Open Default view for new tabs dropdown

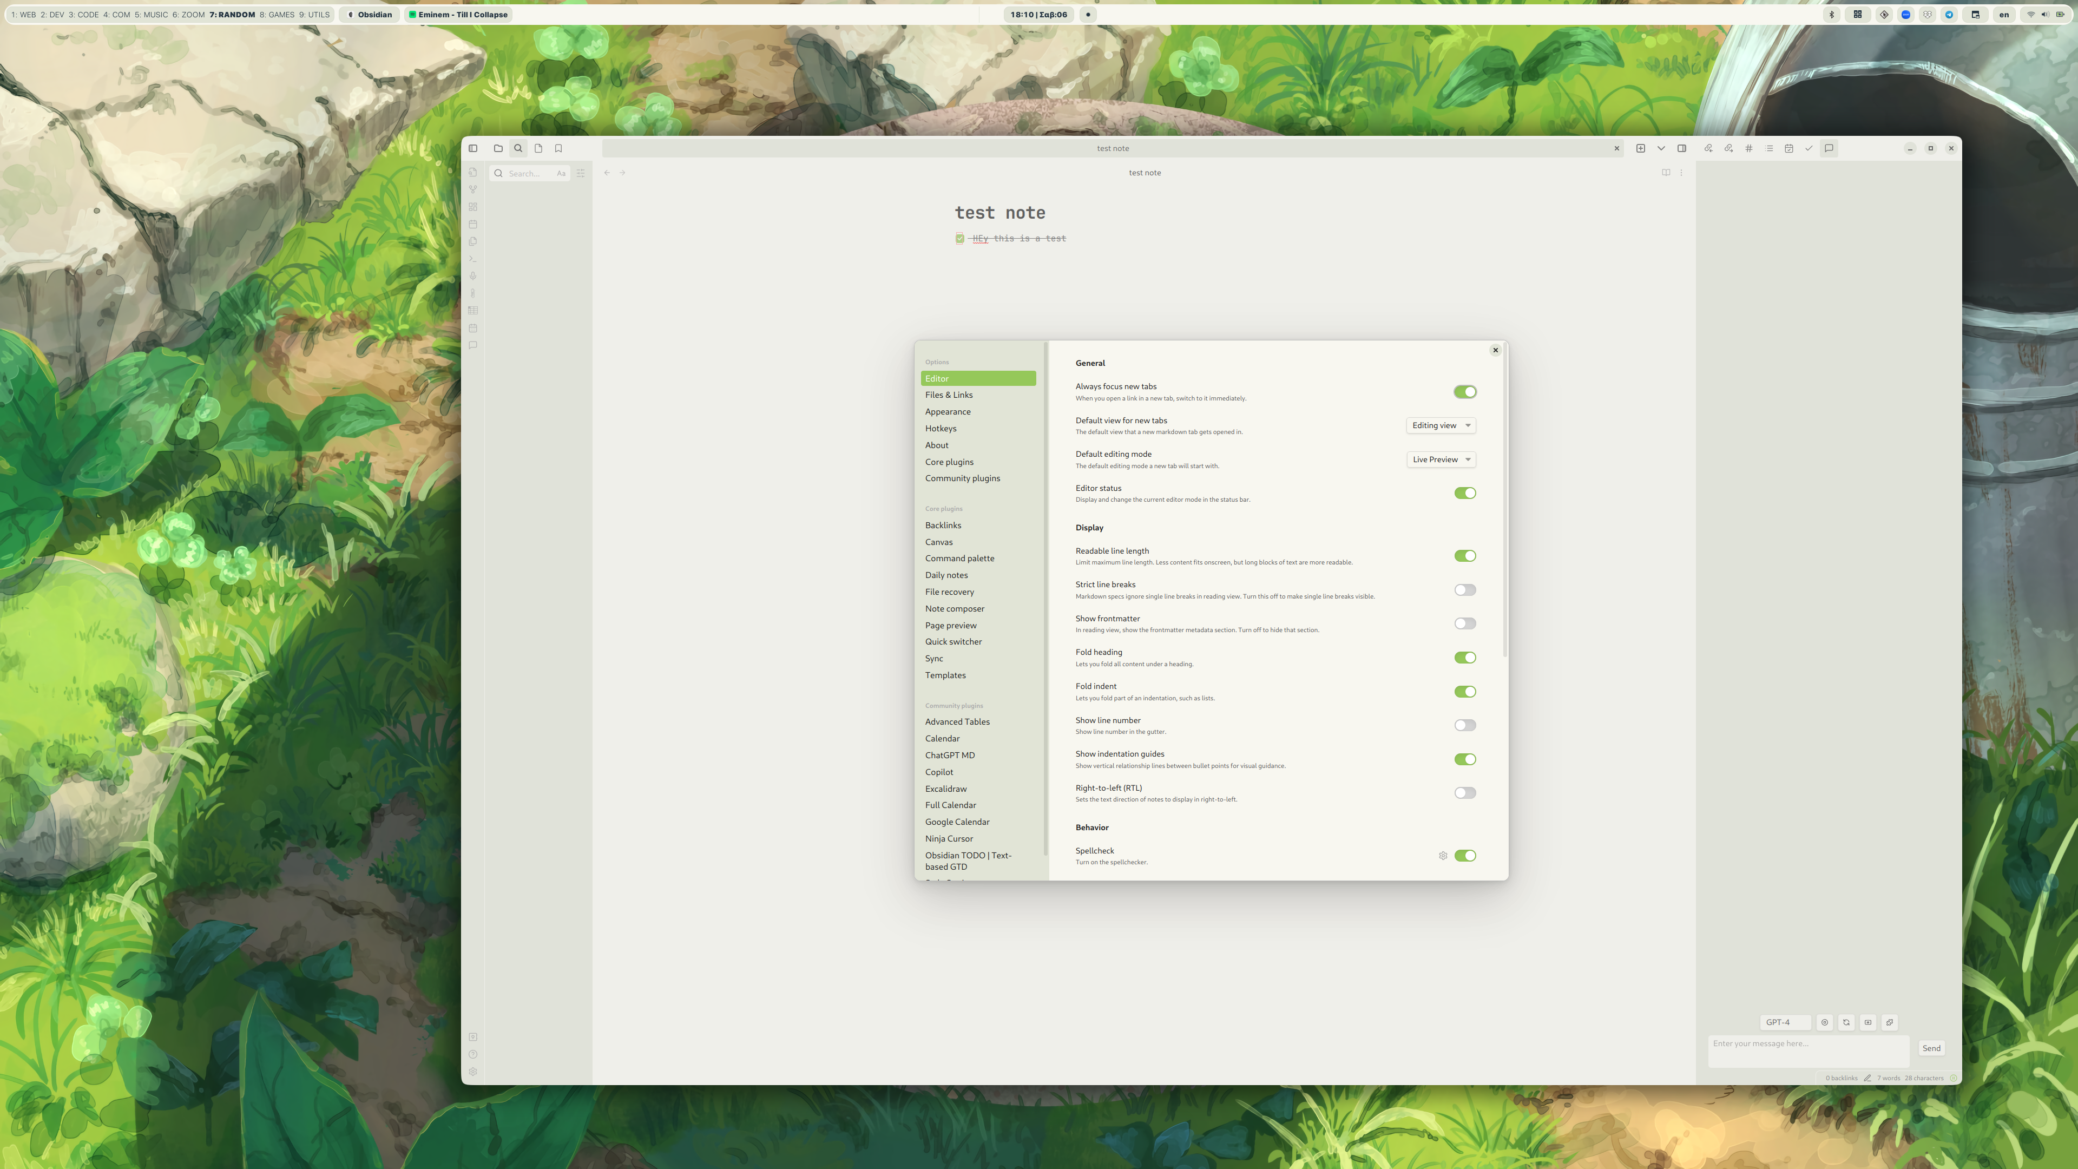(x=1441, y=425)
